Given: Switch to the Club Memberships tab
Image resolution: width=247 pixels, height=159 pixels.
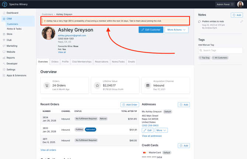Looking at the screenshot, I should coord(82,62).
